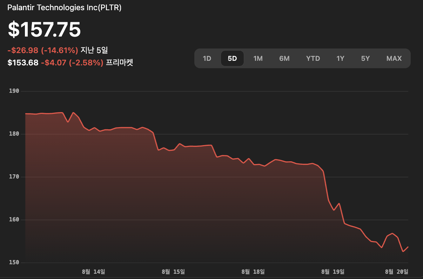
Task: Click the 8월 14일 date label
Action: [x=93, y=272]
